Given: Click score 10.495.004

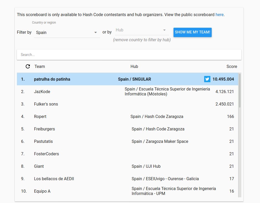Looking at the screenshot, I should [223, 79].
